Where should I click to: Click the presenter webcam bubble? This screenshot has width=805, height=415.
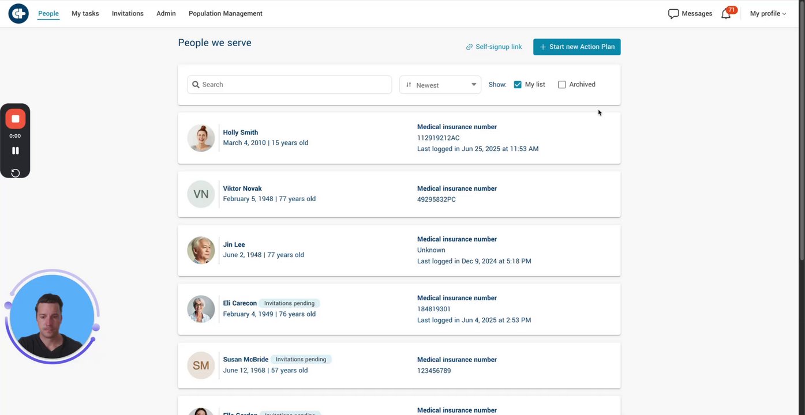(x=52, y=317)
